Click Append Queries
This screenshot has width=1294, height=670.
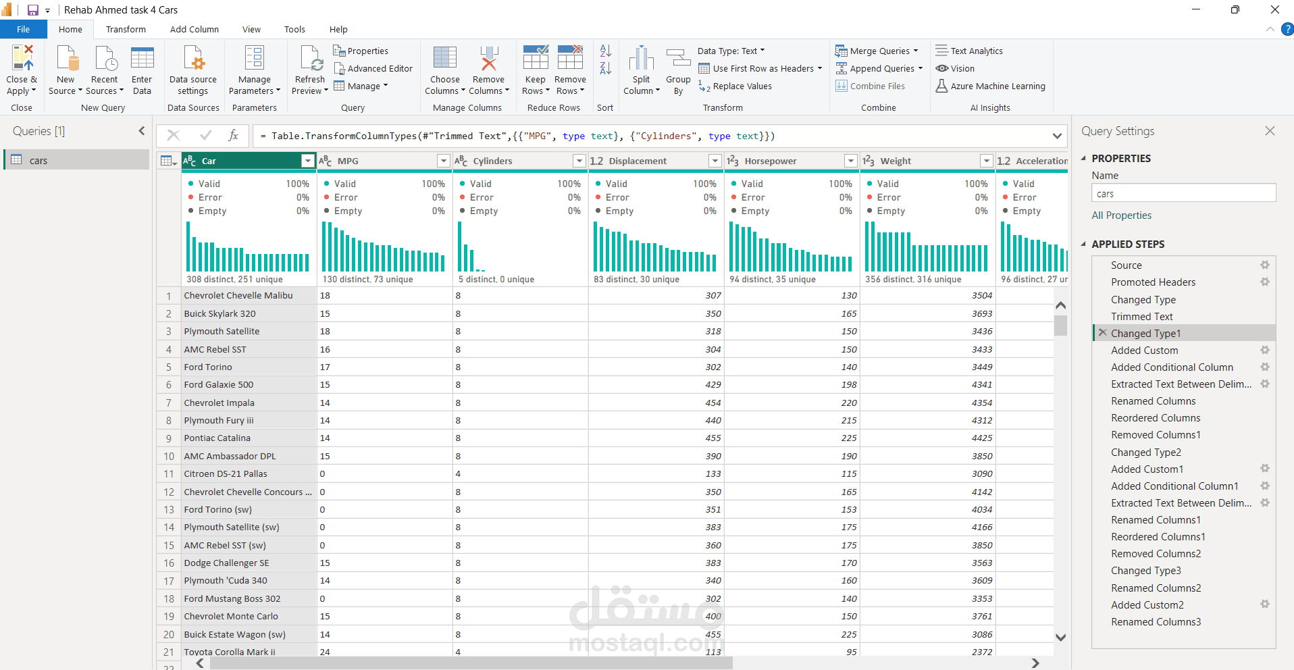click(879, 68)
